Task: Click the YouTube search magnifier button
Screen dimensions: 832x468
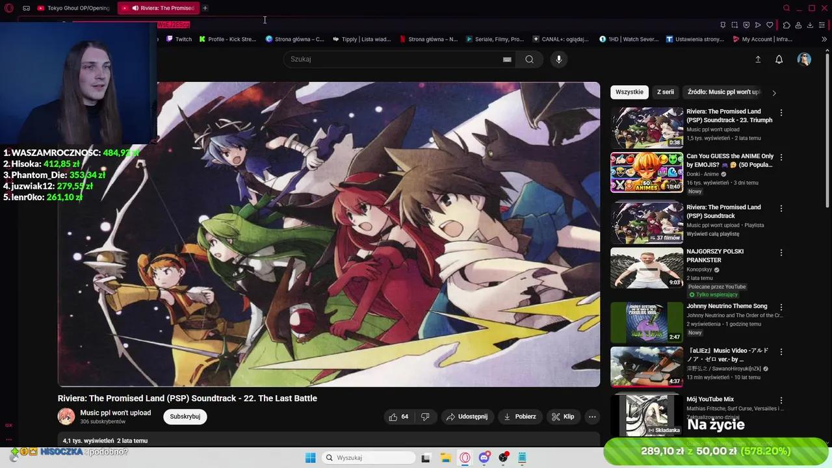Action: click(530, 59)
